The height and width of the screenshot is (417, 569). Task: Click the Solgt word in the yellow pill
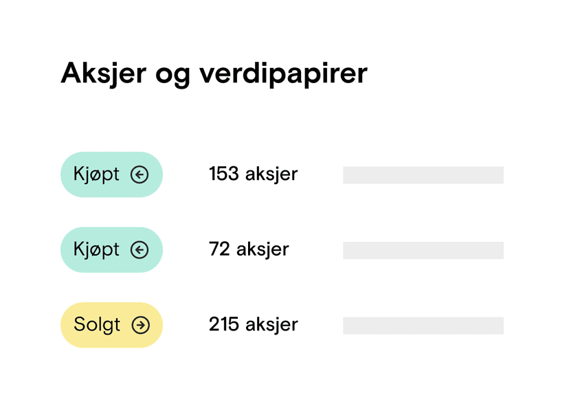point(97,325)
